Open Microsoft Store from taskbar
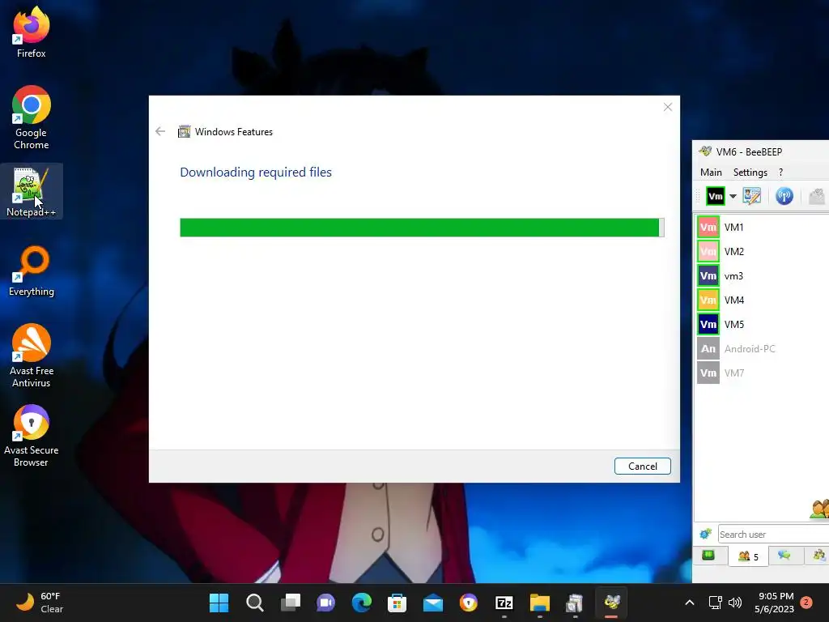829x622 pixels. [x=397, y=603]
